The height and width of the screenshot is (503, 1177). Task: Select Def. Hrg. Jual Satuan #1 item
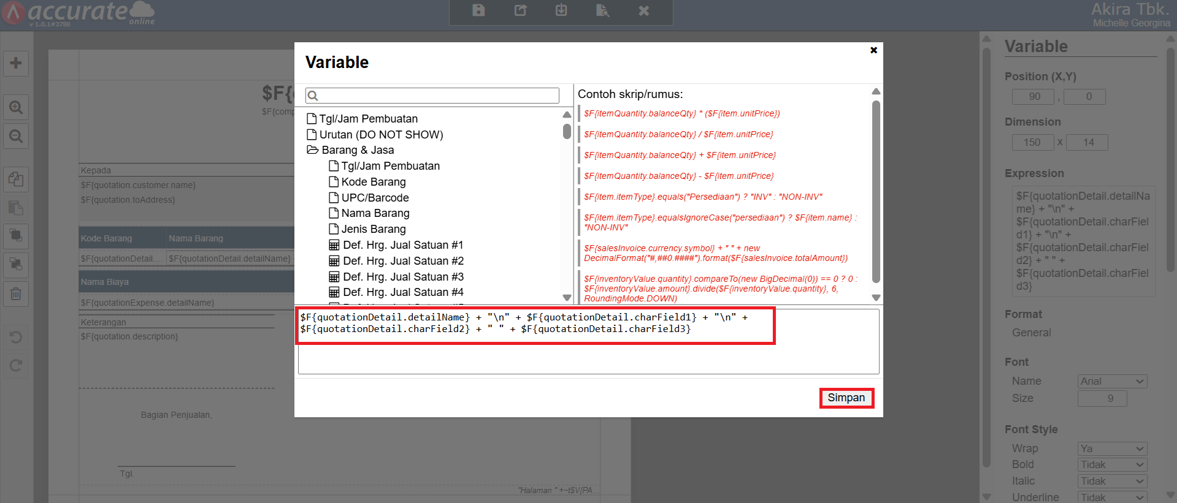click(x=402, y=245)
